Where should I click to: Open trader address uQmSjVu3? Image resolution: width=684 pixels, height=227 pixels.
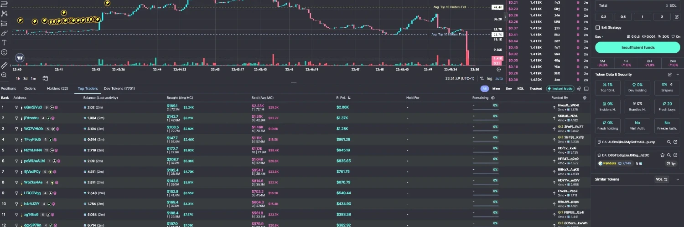pos(33,107)
